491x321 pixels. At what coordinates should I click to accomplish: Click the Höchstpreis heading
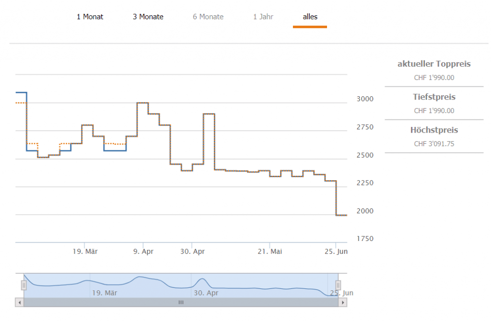click(x=434, y=130)
